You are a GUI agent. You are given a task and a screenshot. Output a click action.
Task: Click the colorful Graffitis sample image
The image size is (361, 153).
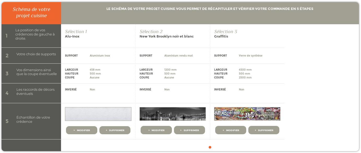pos(247,114)
